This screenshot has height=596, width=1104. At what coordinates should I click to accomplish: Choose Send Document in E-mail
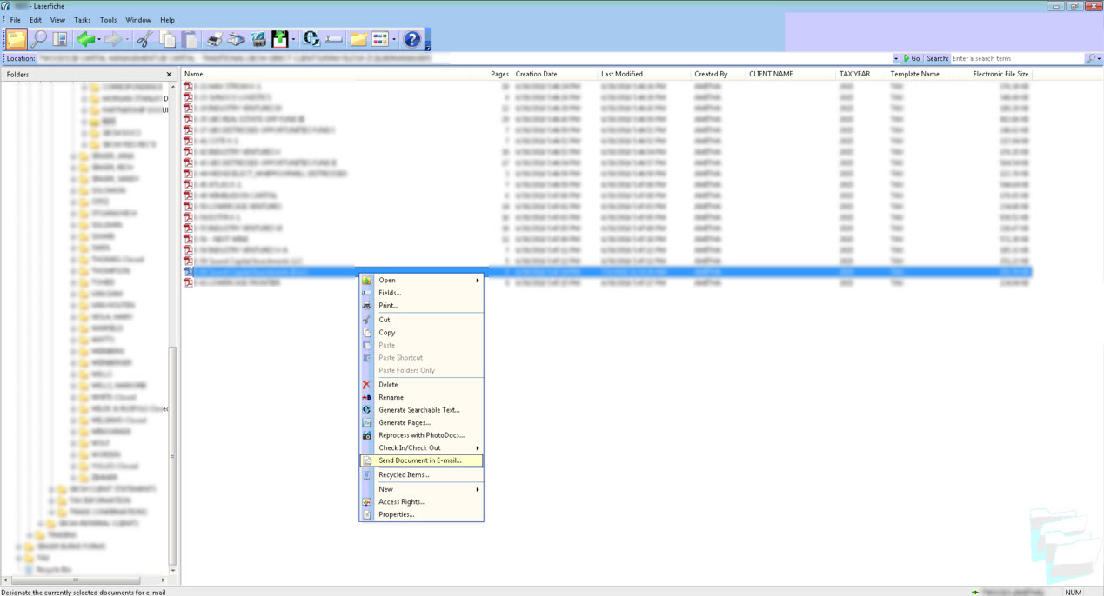[x=420, y=460]
